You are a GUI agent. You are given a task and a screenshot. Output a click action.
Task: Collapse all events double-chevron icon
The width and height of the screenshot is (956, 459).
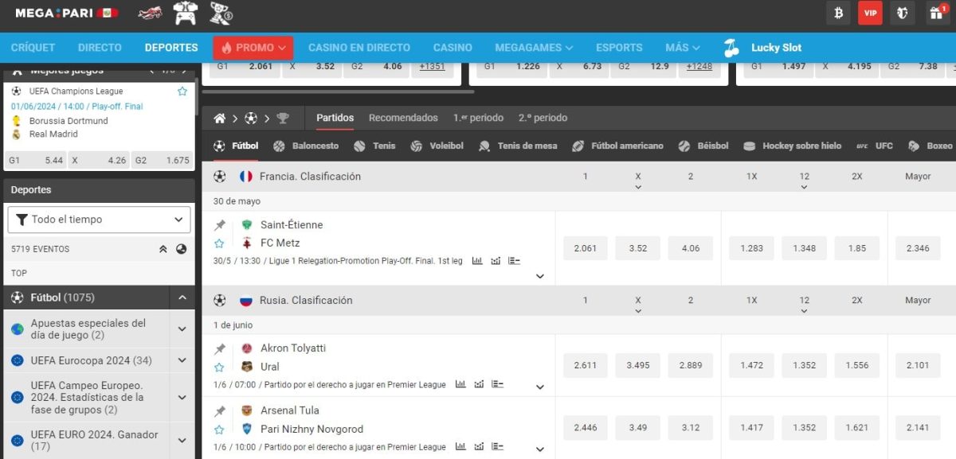tap(163, 249)
